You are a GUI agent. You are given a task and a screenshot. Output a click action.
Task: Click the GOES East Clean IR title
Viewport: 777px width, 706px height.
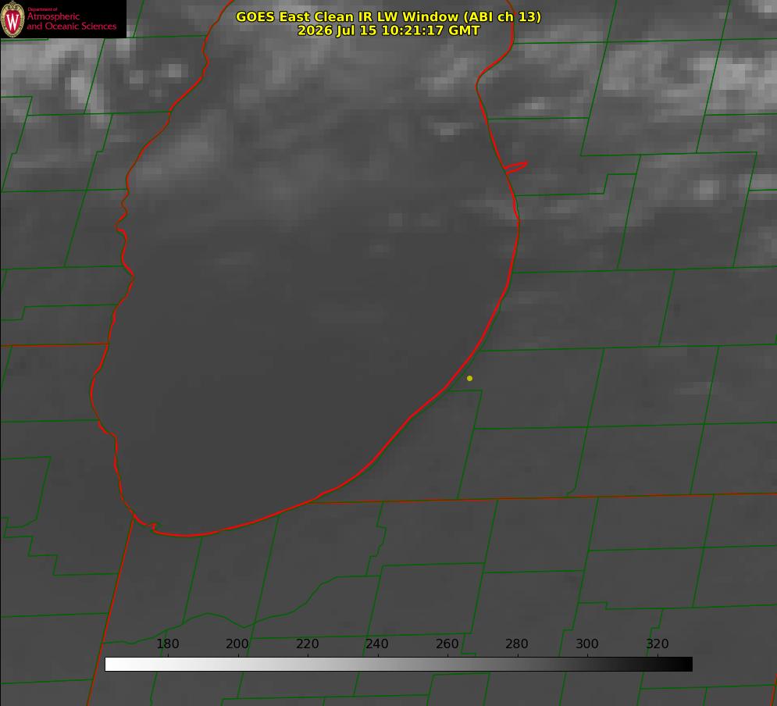[x=388, y=16]
